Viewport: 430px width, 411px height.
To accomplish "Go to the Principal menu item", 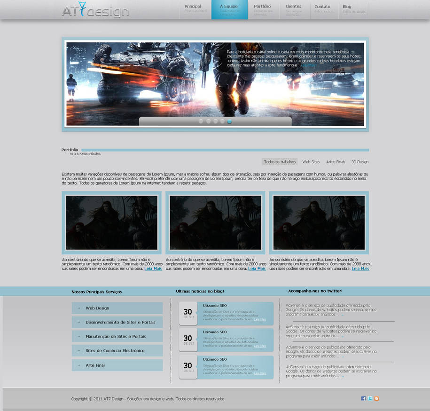I will (x=195, y=9).
